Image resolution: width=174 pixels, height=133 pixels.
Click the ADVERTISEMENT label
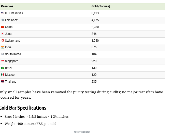point(82,132)
